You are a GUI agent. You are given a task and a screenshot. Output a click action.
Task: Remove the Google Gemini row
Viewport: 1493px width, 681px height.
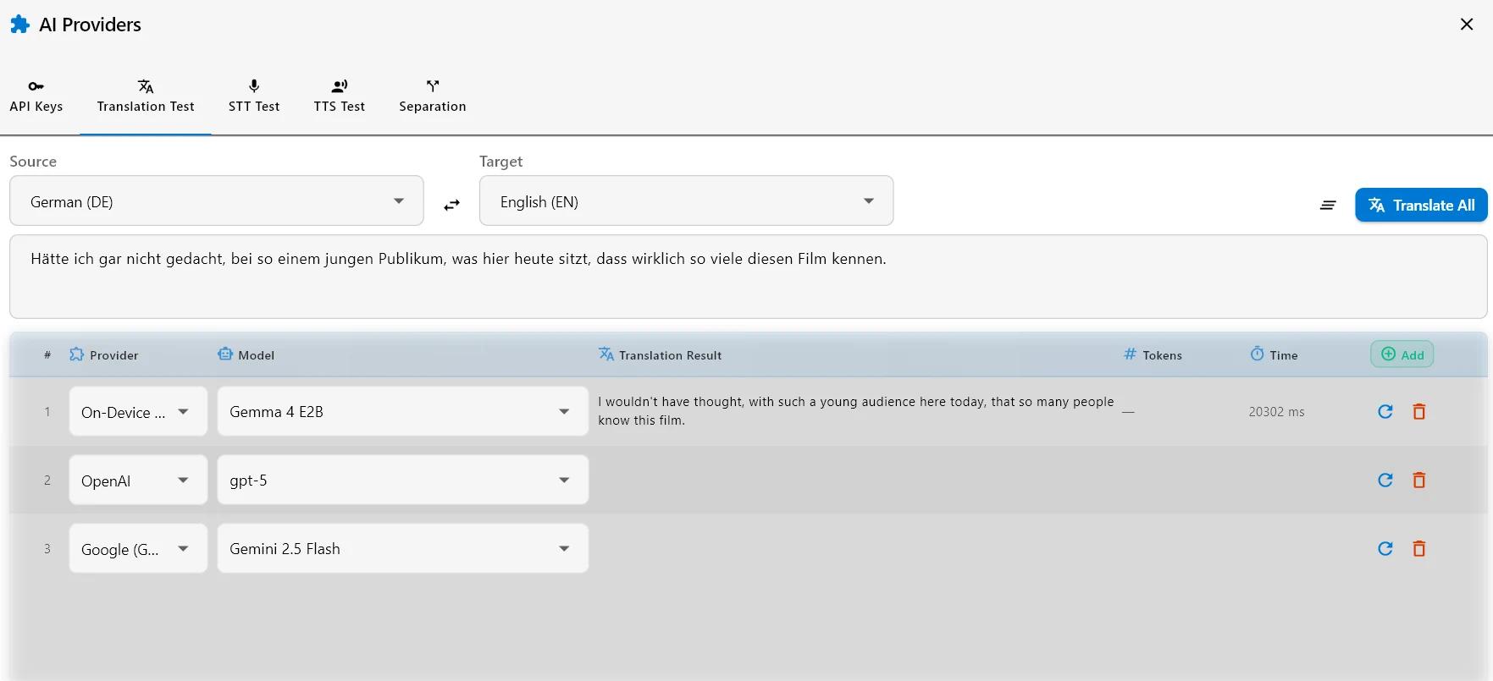pyautogui.click(x=1419, y=549)
